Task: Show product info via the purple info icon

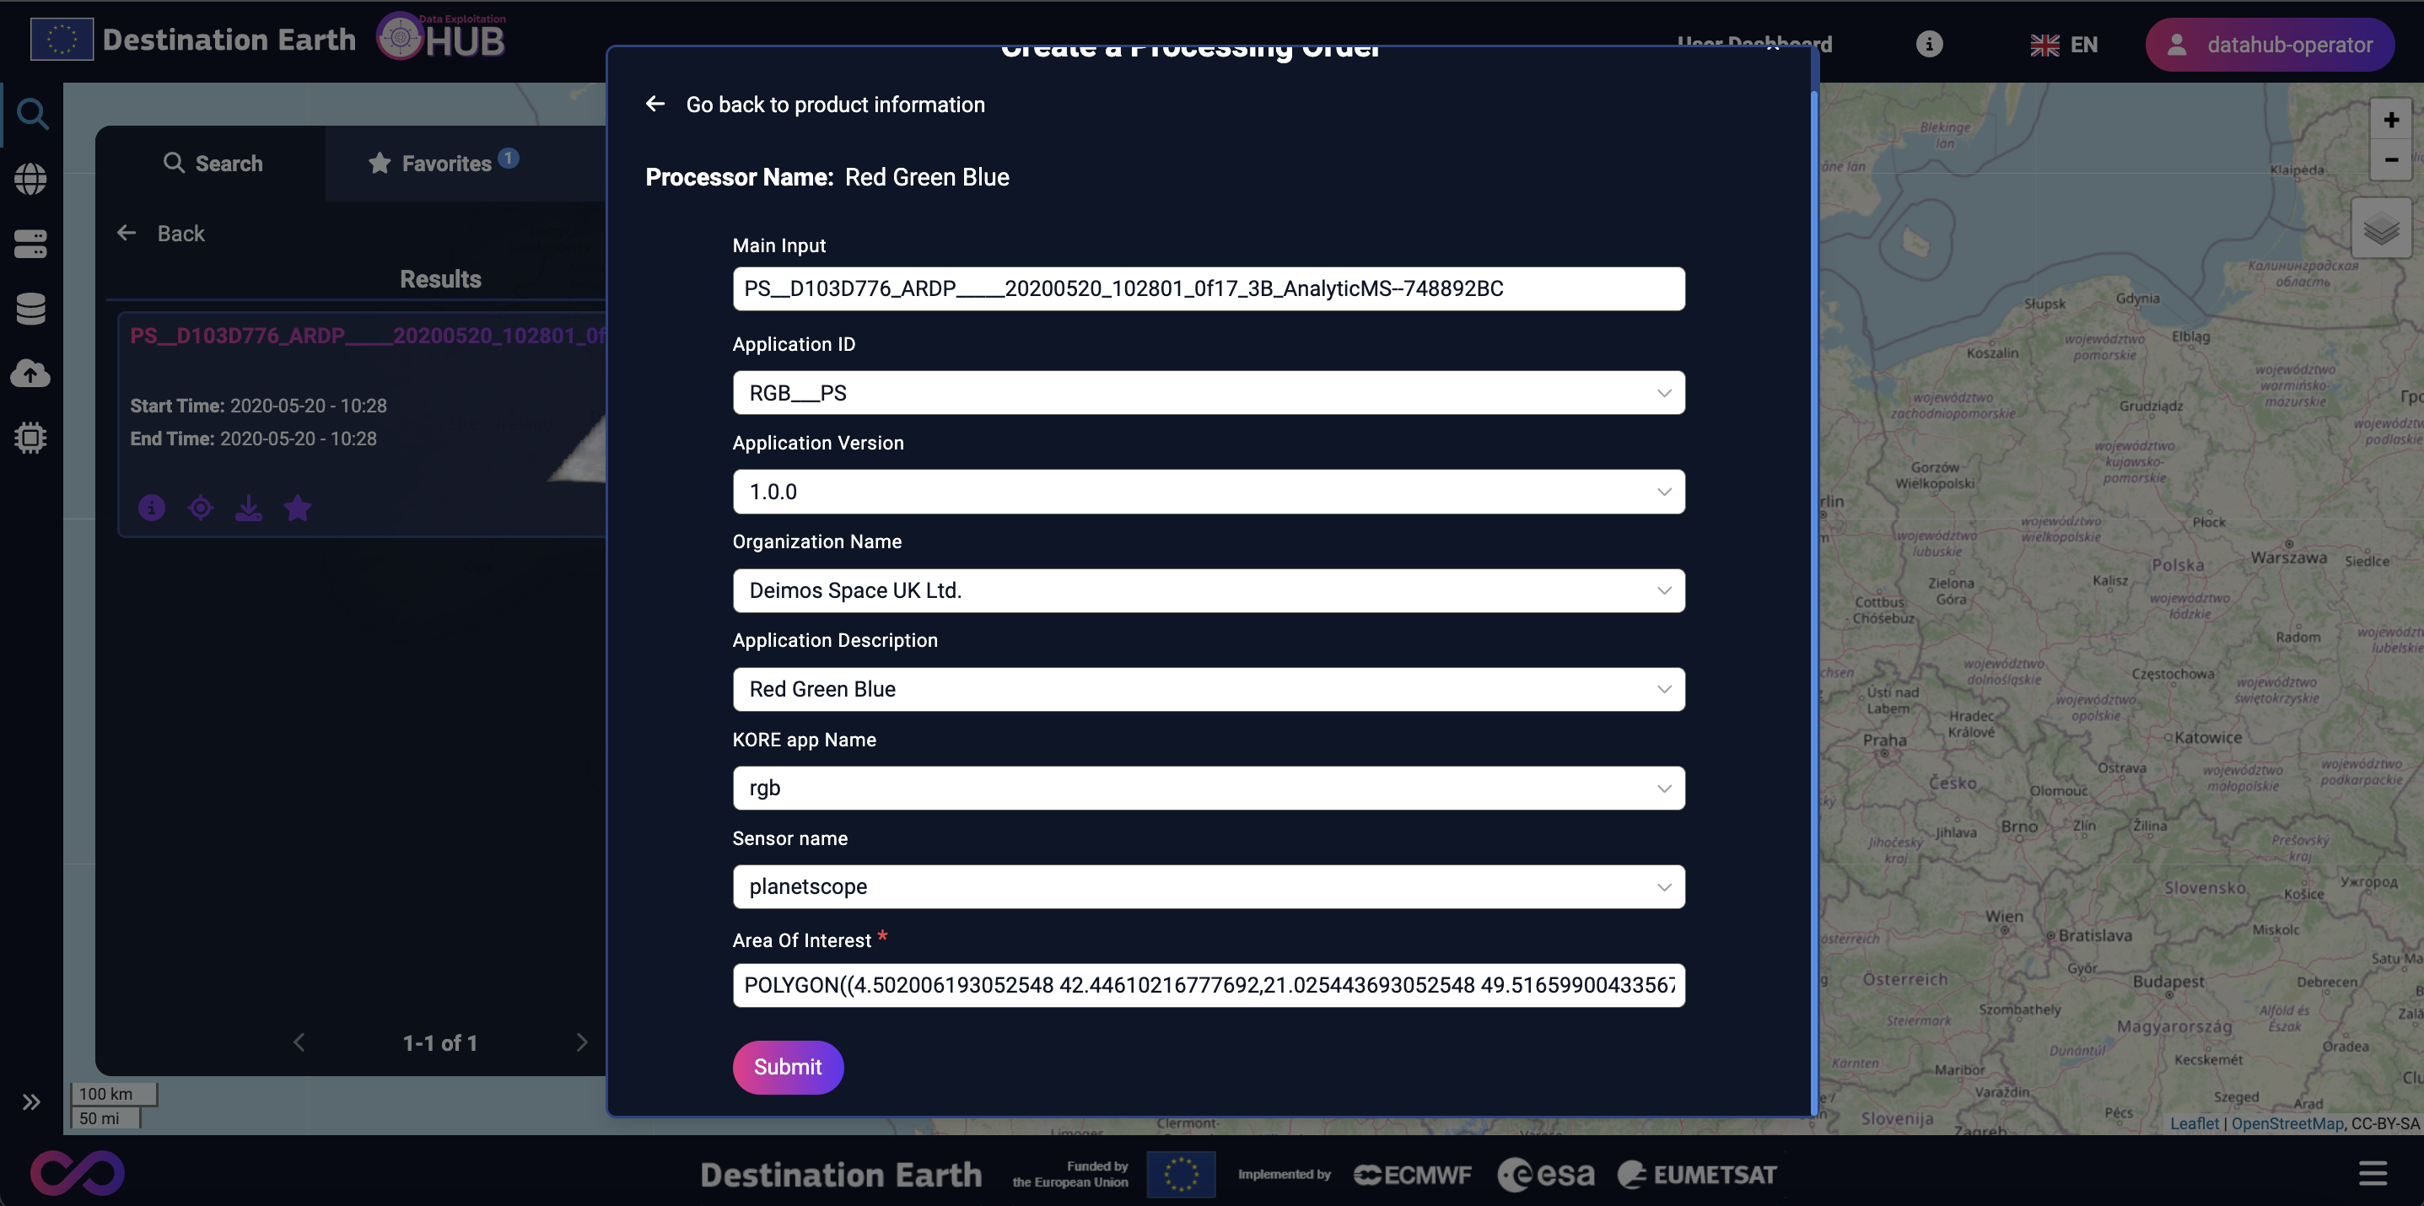Action: [x=152, y=508]
